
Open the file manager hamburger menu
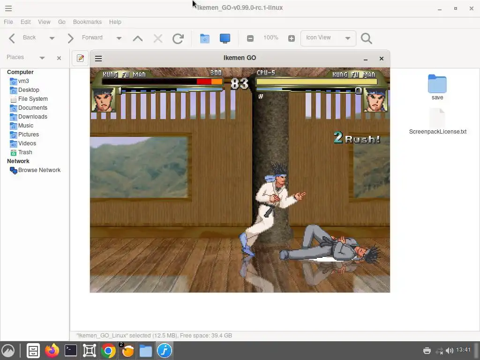tap(8, 8)
